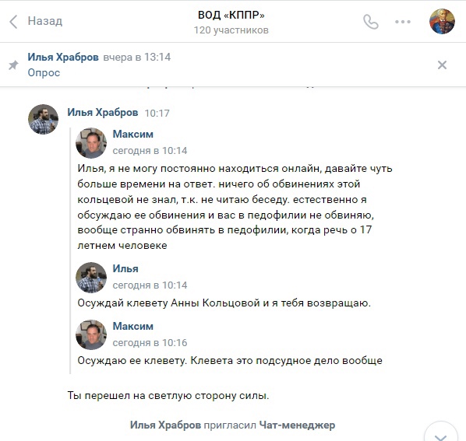The image size is (466, 441).
Task: Open the ВОД «КППР» chat title
Action: coord(231,15)
